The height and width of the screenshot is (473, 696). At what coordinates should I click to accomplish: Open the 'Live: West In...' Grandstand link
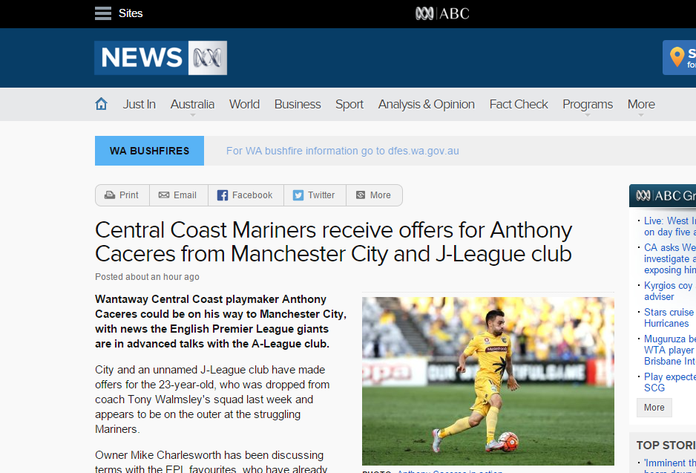pyautogui.click(x=670, y=226)
